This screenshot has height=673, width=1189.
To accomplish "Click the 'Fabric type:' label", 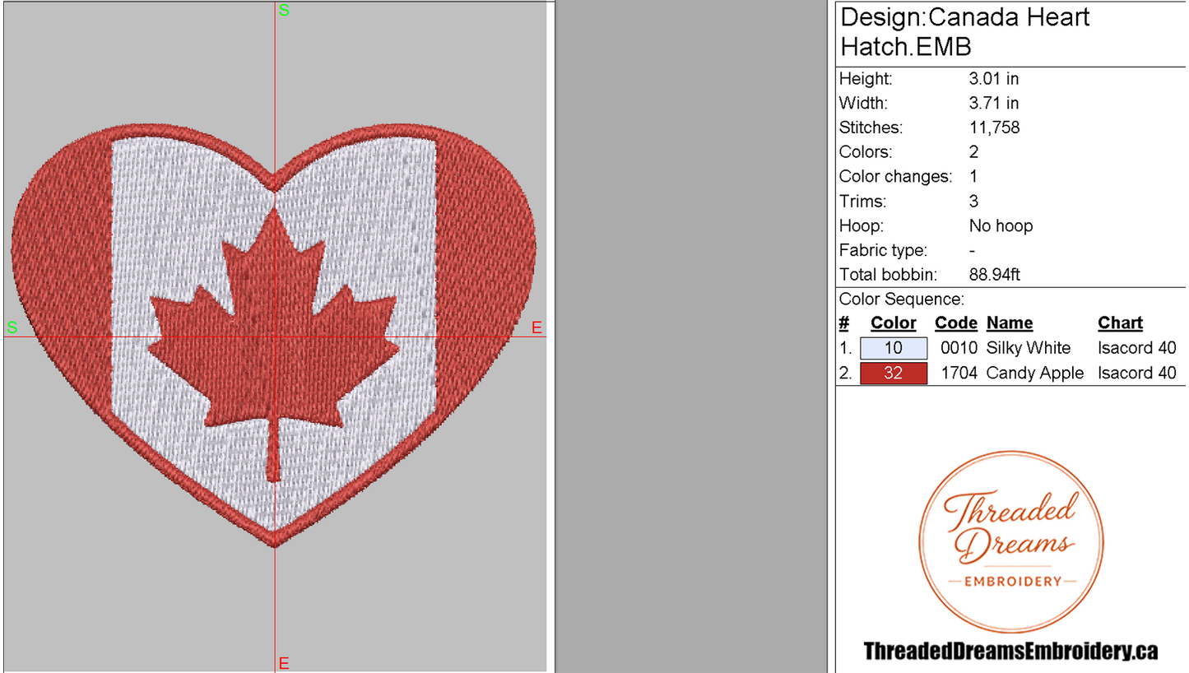I will (x=883, y=251).
